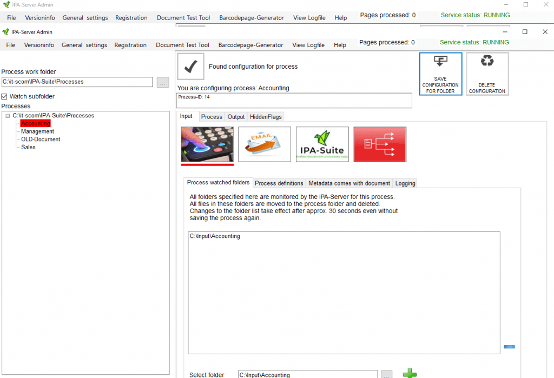Remove folder with blue minus icon
The width and height of the screenshot is (554, 378).
[x=509, y=347]
